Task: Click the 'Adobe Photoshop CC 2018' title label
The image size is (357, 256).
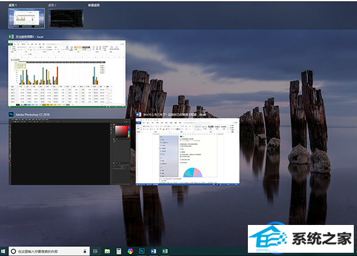Action: point(32,114)
